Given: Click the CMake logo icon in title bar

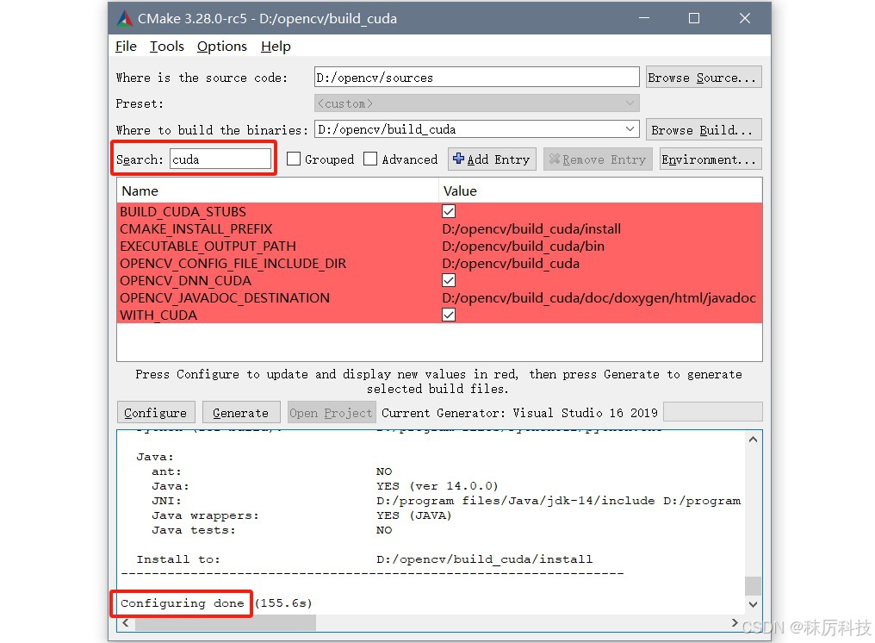Looking at the screenshot, I should [124, 18].
